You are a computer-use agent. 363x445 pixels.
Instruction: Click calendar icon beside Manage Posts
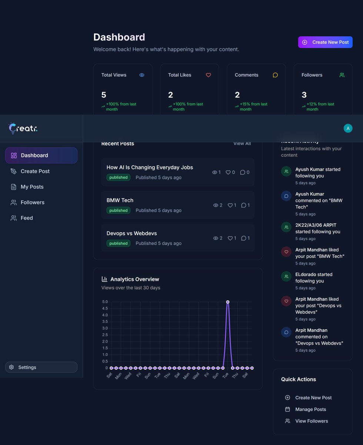287,409
